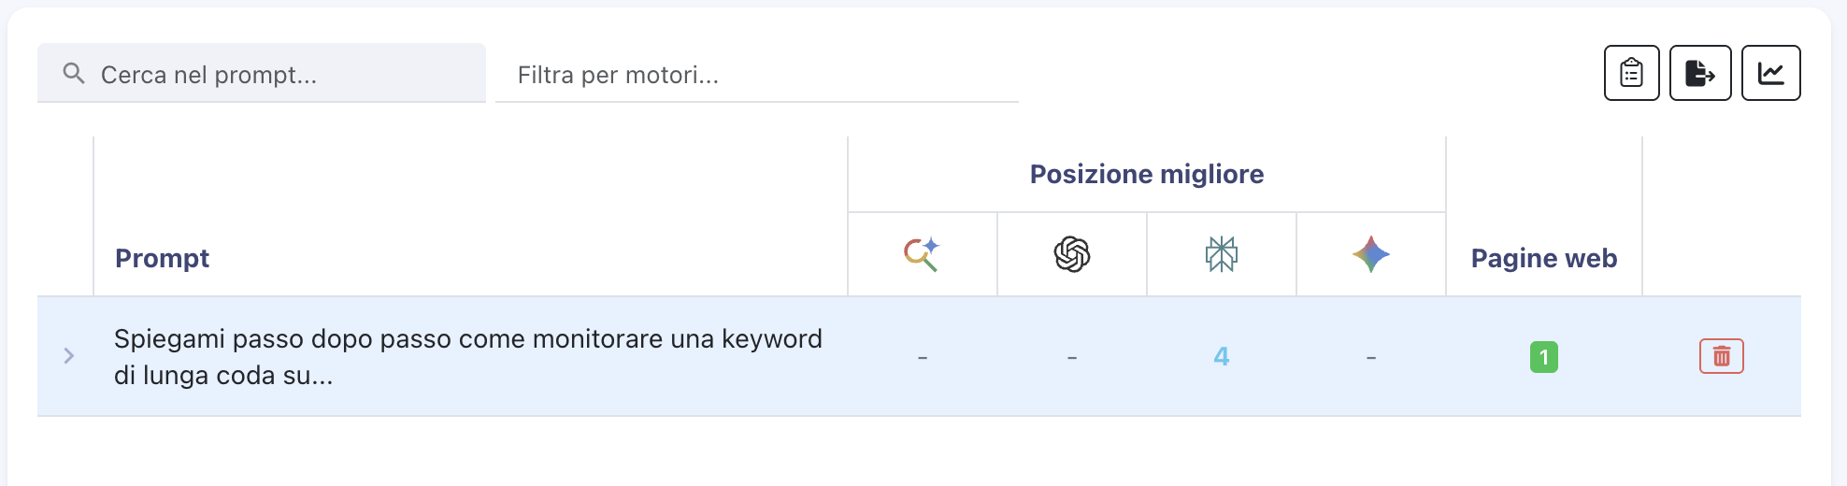Click the ChatGPT logo column header
The width and height of the screenshot is (1847, 486).
coord(1071,254)
